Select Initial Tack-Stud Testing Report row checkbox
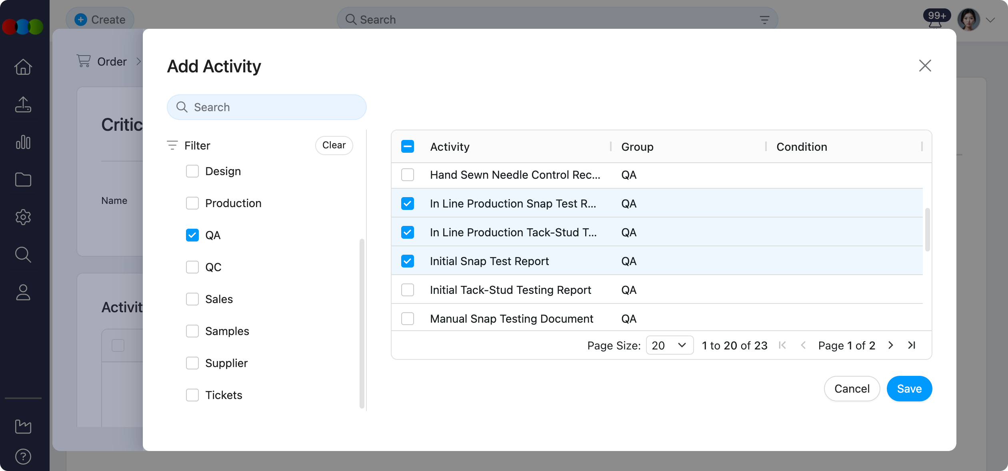The image size is (1008, 471). [408, 290]
